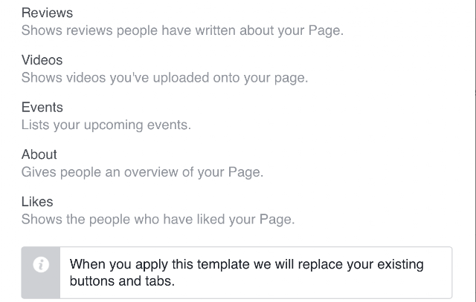Click 'upcoming events' text under Events
The image size is (476, 302).
(x=137, y=125)
